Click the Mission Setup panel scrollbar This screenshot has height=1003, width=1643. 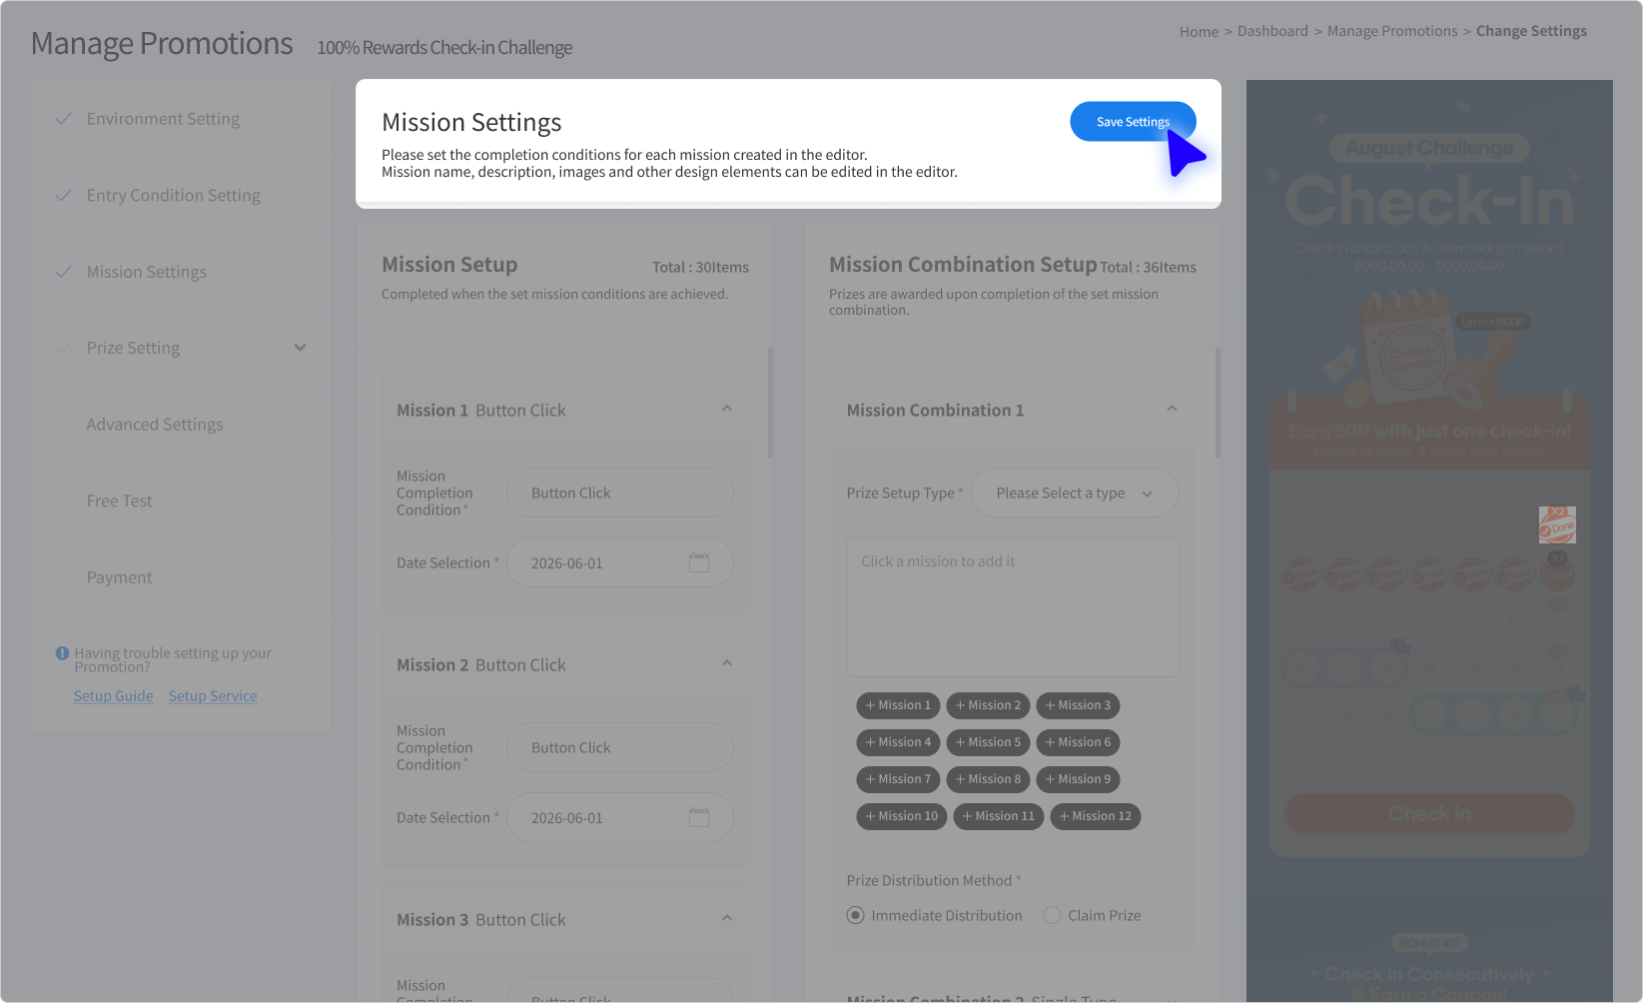[770, 403]
